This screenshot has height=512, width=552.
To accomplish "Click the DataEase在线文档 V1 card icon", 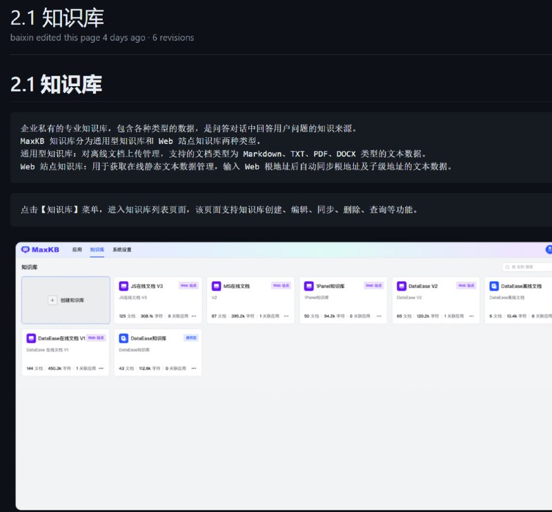I will tap(31, 338).
